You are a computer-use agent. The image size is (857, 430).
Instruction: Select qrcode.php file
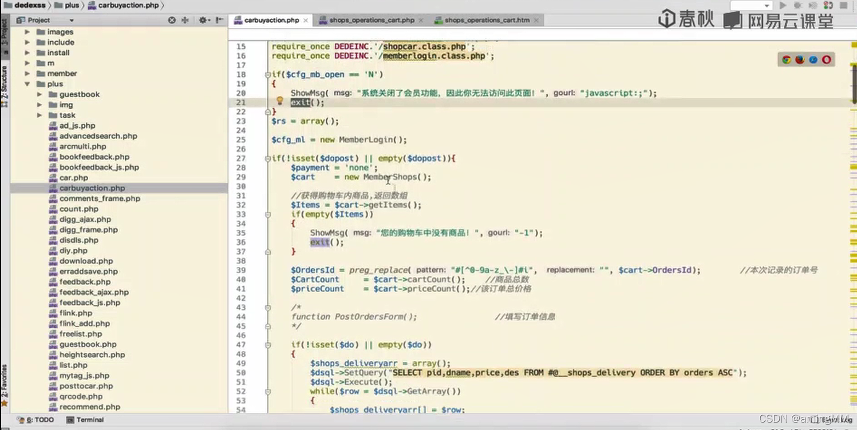81,396
